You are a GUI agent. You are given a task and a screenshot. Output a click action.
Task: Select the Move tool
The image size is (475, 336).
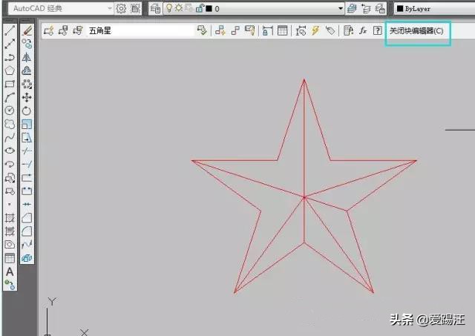(x=27, y=97)
